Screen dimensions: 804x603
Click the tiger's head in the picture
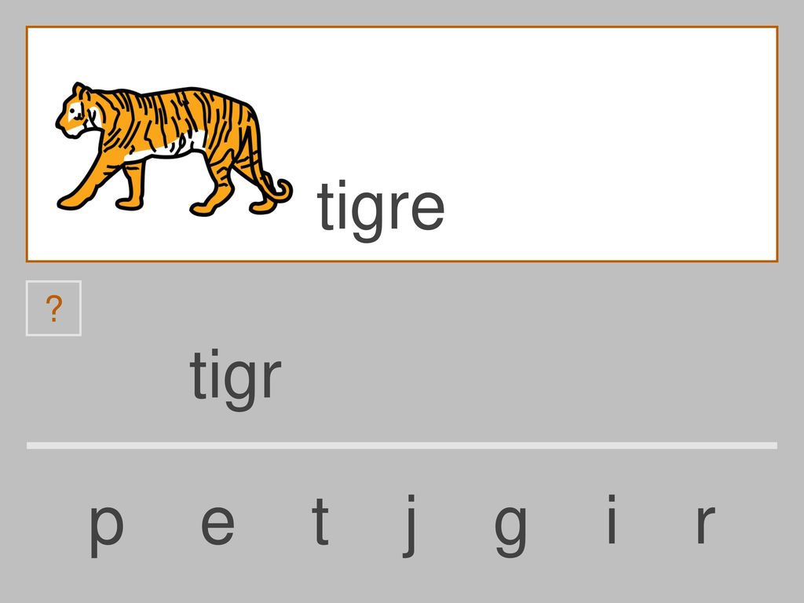(78, 111)
